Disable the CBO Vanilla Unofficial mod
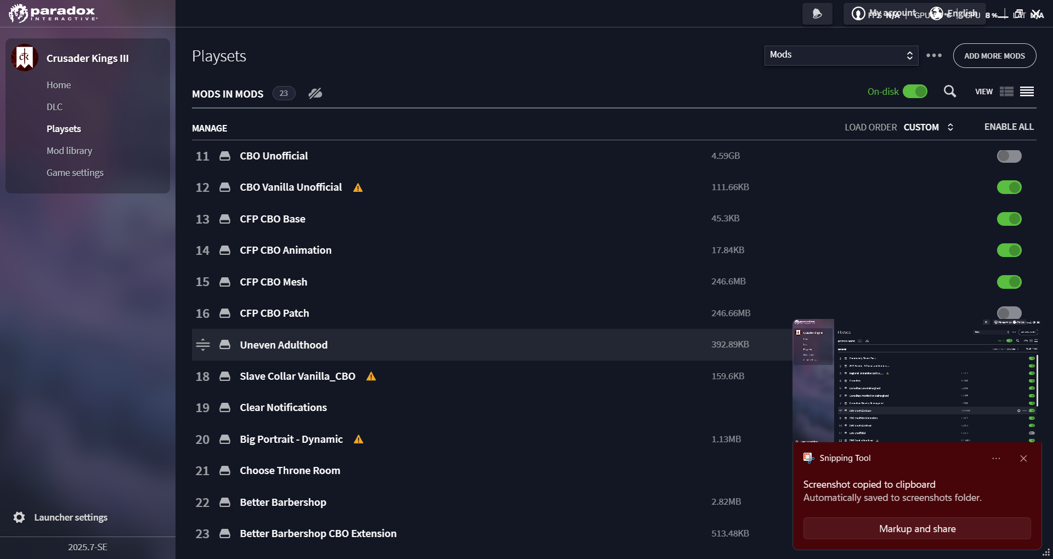The image size is (1053, 559). click(x=1009, y=187)
